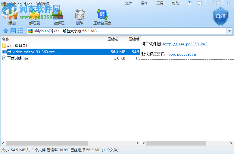This screenshot has height=154, width=234.
Task: Click the parent directory folder icon
Action: pos(4,45)
